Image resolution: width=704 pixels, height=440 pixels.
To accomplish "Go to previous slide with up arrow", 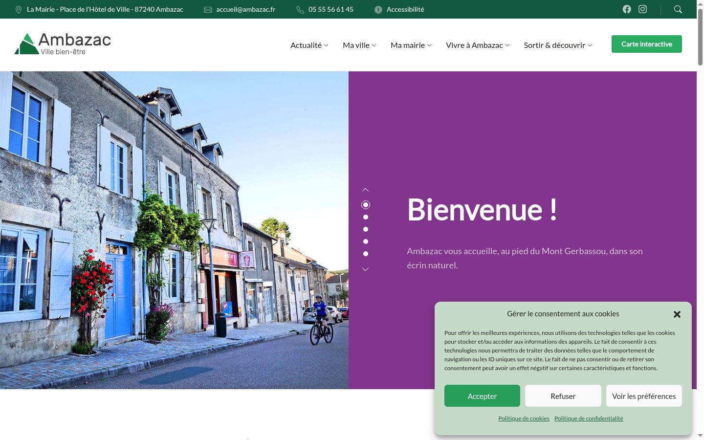I will coord(365,190).
